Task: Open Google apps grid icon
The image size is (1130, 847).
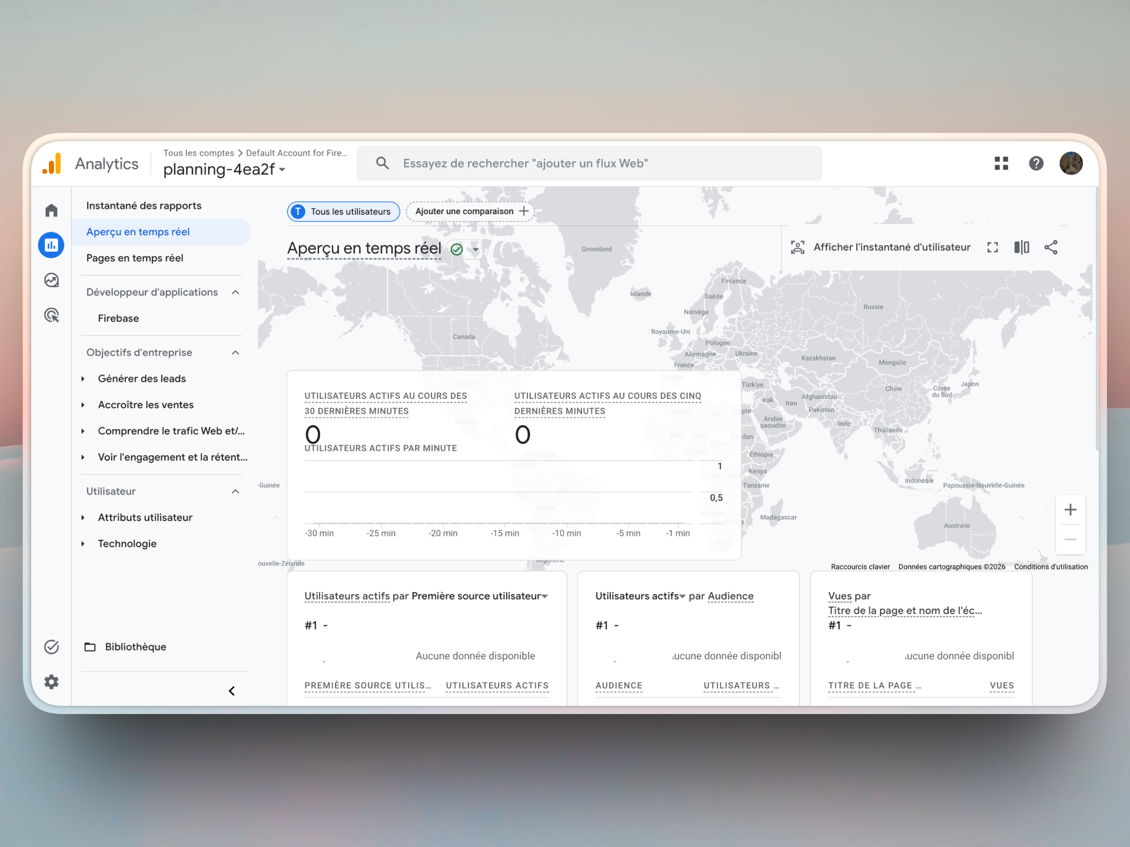Action: (1001, 163)
